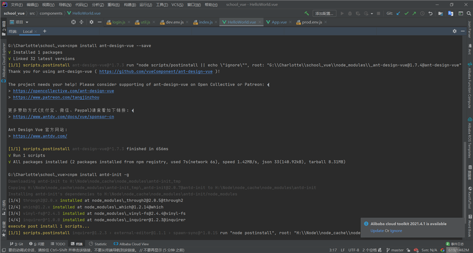Click the Git Show History clock icon
Image resolution: width=473 pixels, height=253 pixels.
click(x=422, y=13)
